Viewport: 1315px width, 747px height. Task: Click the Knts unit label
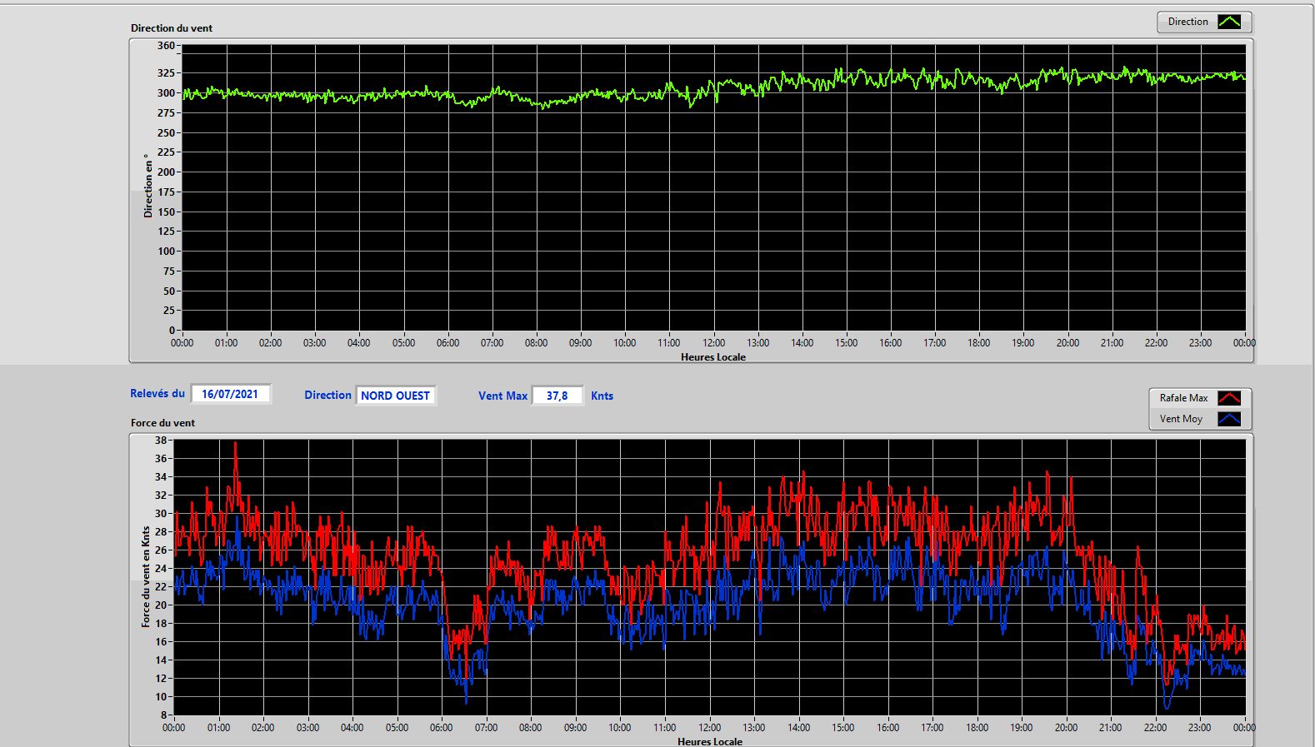(x=602, y=396)
